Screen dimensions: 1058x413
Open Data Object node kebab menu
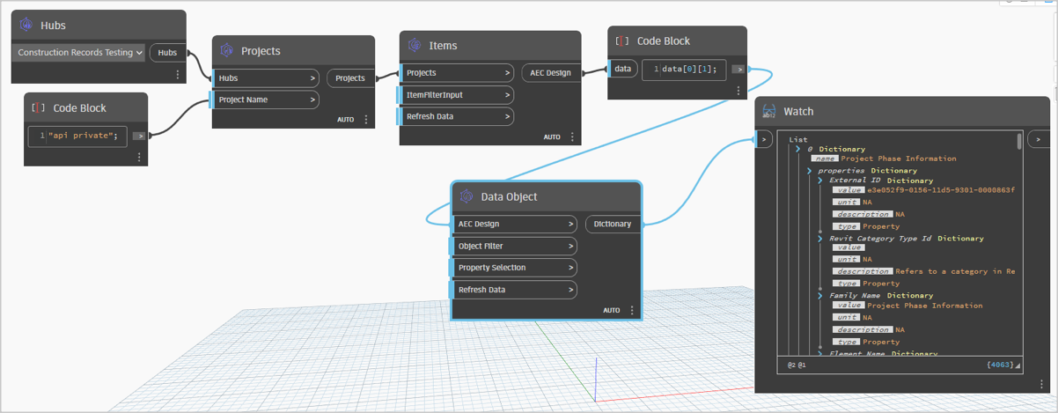tap(632, 311)
